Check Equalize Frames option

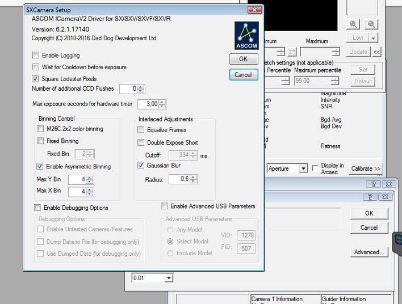(141, 129)
